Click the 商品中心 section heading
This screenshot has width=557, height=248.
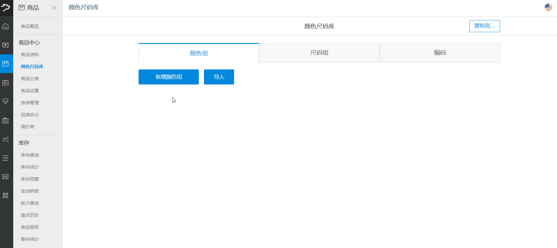[x=29, y=43]
